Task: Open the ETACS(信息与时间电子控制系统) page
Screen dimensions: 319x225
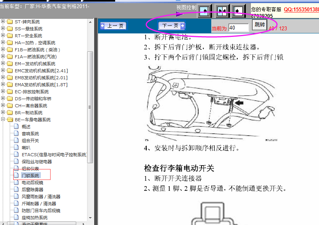Action: [54, 155]
